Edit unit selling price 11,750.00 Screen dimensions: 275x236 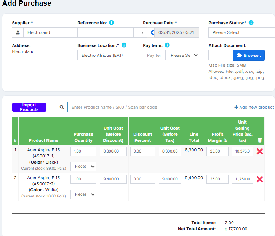click(x=243, y=179)
